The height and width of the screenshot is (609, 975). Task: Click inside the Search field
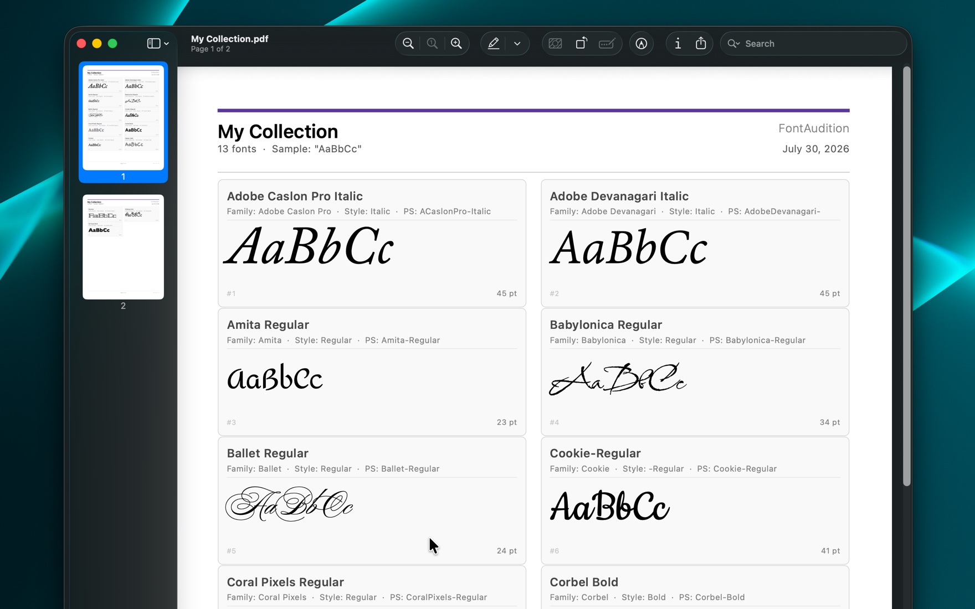click(813, 44)
